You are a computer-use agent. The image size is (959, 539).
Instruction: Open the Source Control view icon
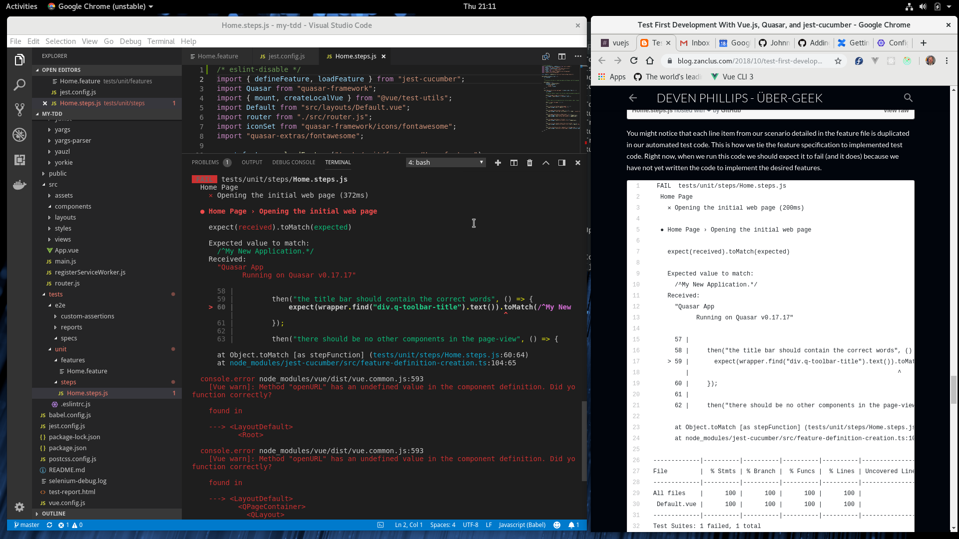tap(19, 110)
